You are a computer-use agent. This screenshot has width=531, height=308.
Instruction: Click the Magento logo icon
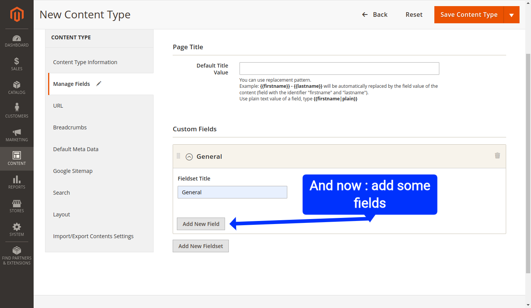[17, 15]
